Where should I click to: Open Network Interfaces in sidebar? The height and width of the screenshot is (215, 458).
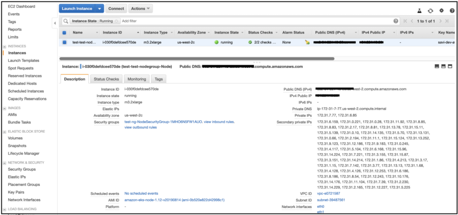click(x=24, y=200)
